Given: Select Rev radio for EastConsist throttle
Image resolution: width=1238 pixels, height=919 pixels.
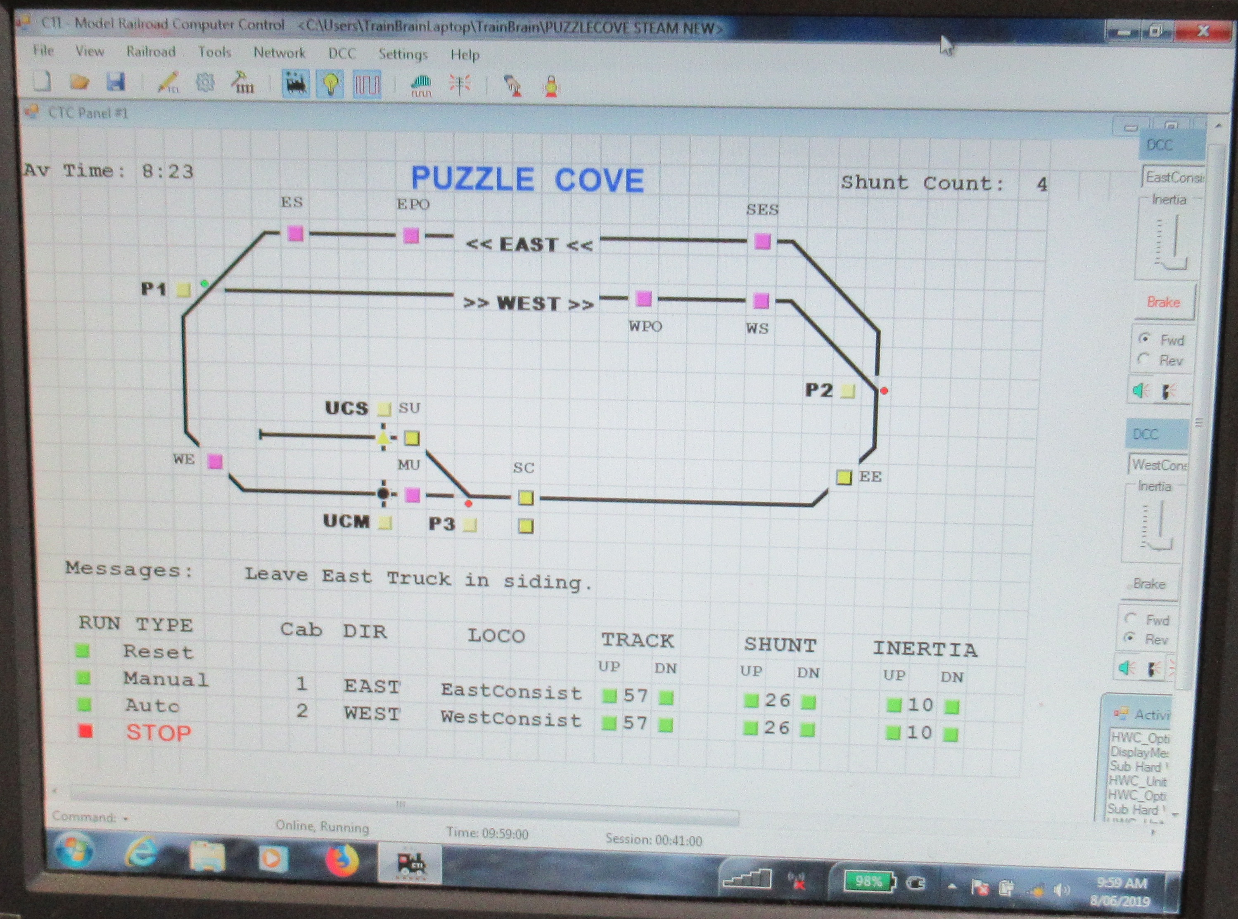Looking at the screenshot, I should (1144, 359).
